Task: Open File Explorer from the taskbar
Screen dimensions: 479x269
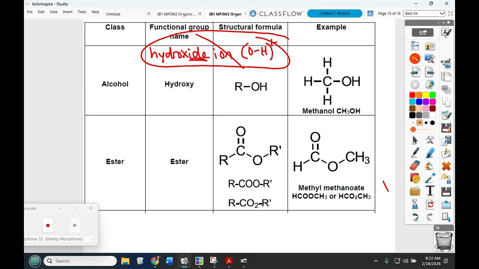Action: (125, 261)
